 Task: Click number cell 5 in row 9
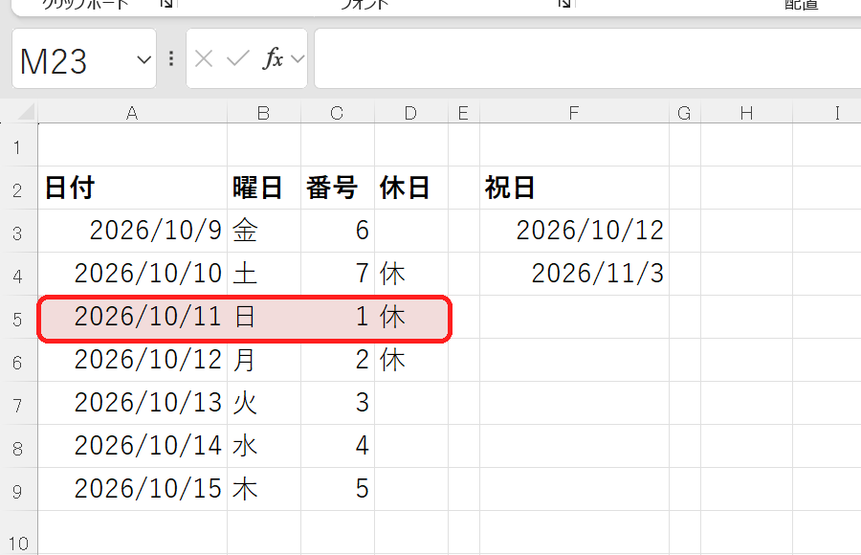pyautogui.click(x=338, y=489)
